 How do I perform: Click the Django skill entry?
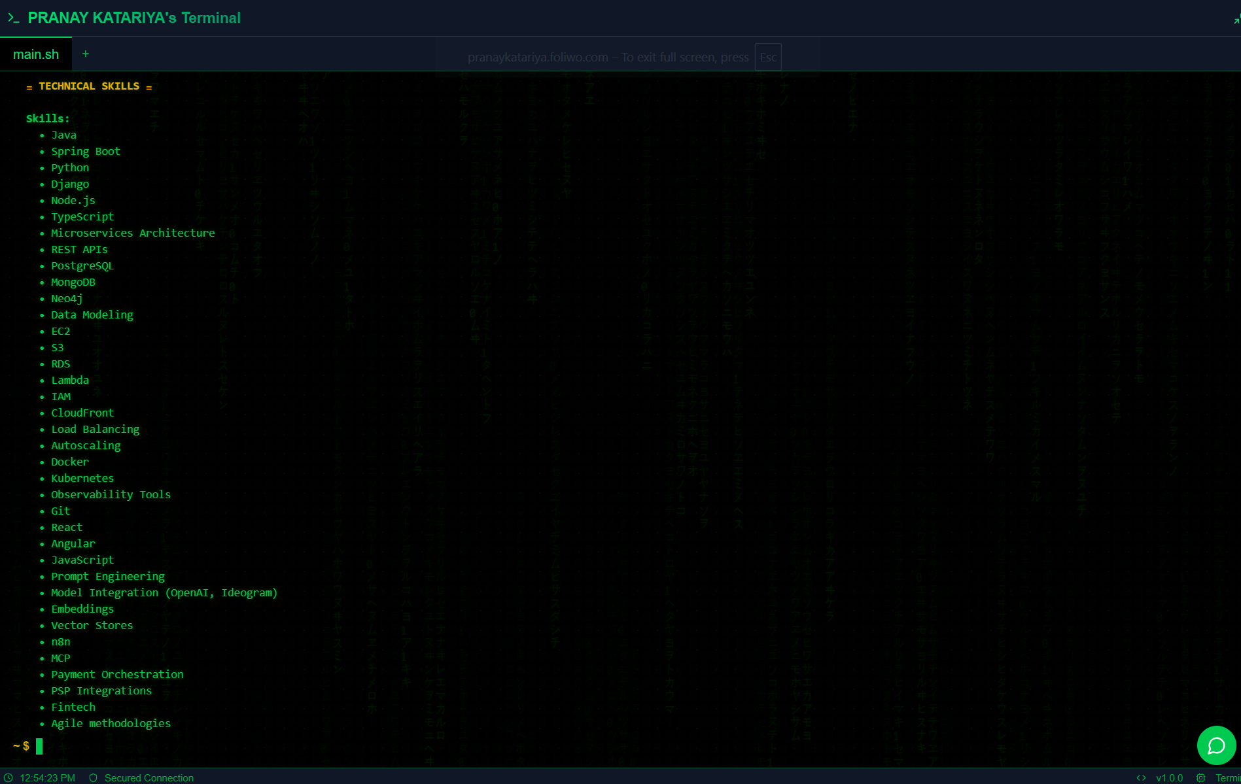tap(70, 184)
